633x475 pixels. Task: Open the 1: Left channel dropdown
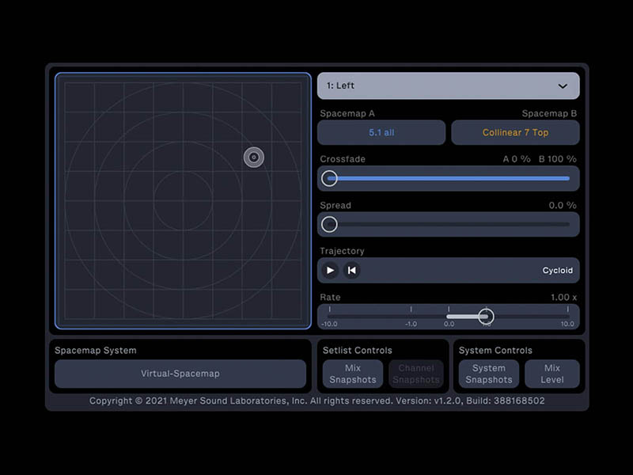(x=448, y=85)
